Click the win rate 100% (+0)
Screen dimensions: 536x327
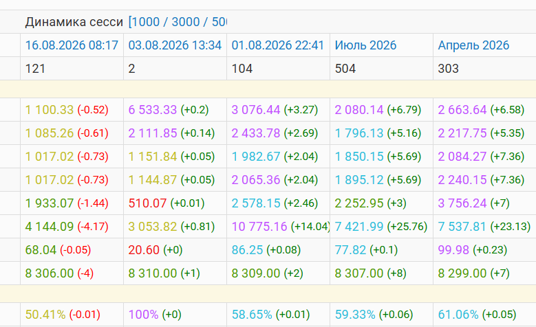[x=155, y=315]
